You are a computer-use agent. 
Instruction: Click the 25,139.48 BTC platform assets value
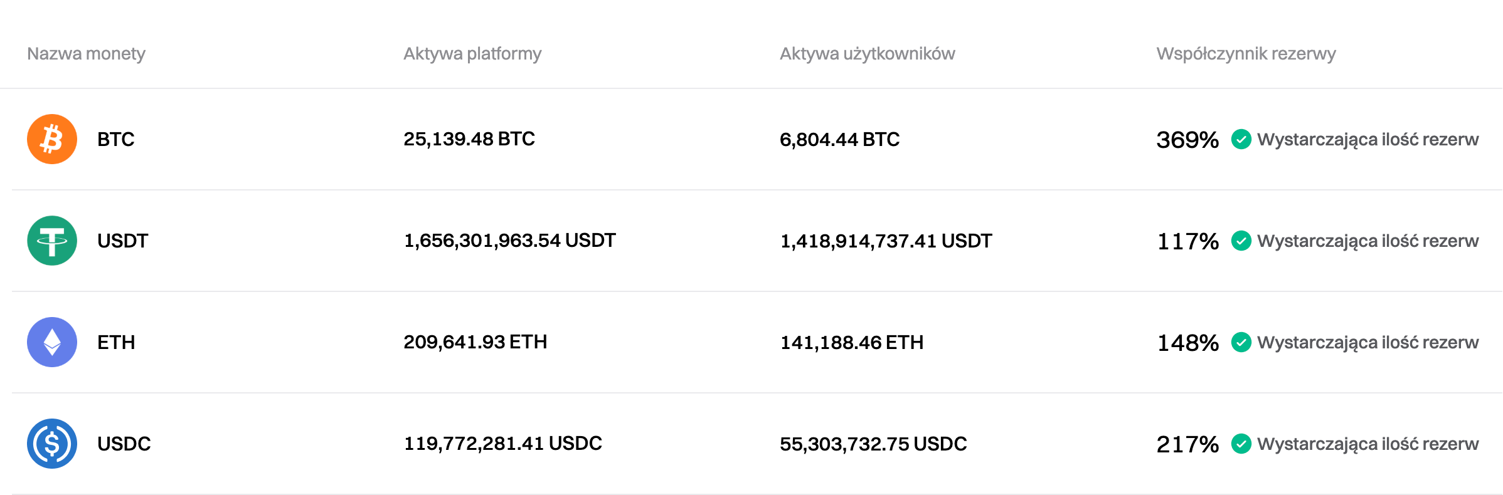pos(469,139)
